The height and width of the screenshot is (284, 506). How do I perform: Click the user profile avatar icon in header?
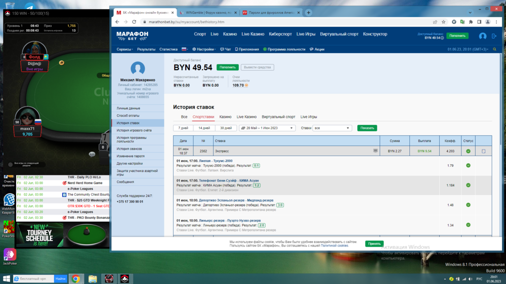(482, 36)
